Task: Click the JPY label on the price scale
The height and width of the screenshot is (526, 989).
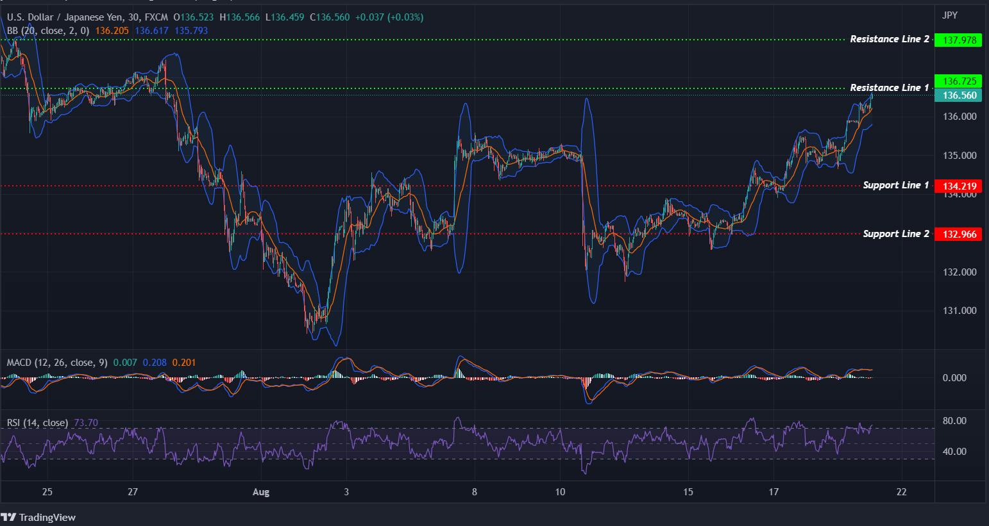Action: tap(949, 15)
